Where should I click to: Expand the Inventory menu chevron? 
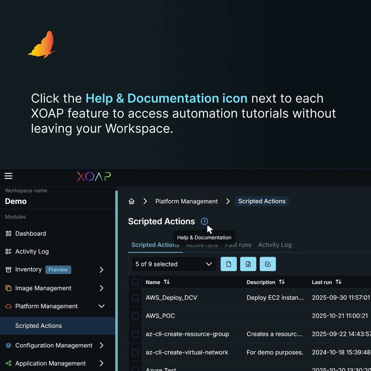tap(101, 270)
